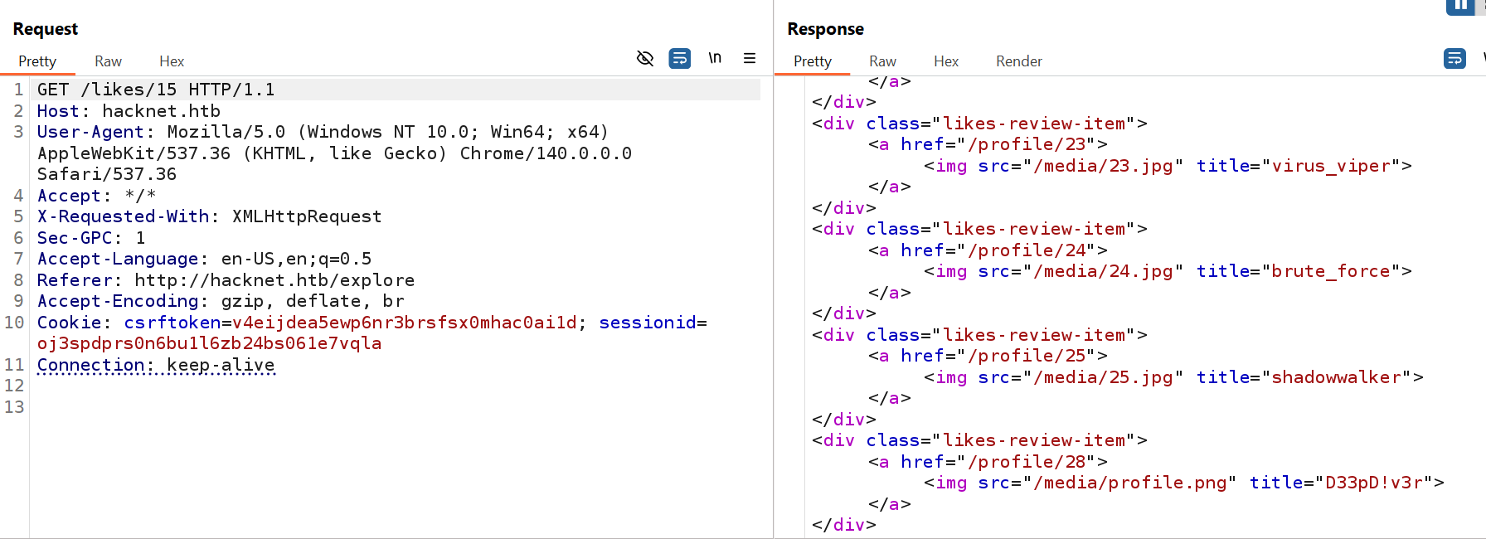Click the Referer header URL

tap(274, 280)
